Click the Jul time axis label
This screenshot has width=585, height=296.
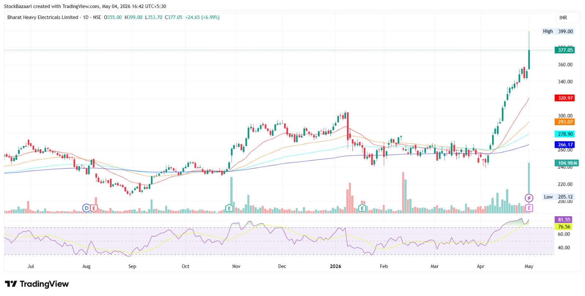pos(31,266)
